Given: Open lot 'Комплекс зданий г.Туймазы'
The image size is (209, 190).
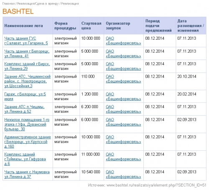Looking at the screenshot, I should point(25,159).
